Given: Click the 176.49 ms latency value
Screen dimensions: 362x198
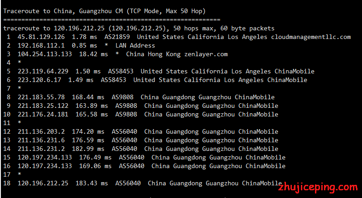Looking at the screenshot, I should [95, 158].
